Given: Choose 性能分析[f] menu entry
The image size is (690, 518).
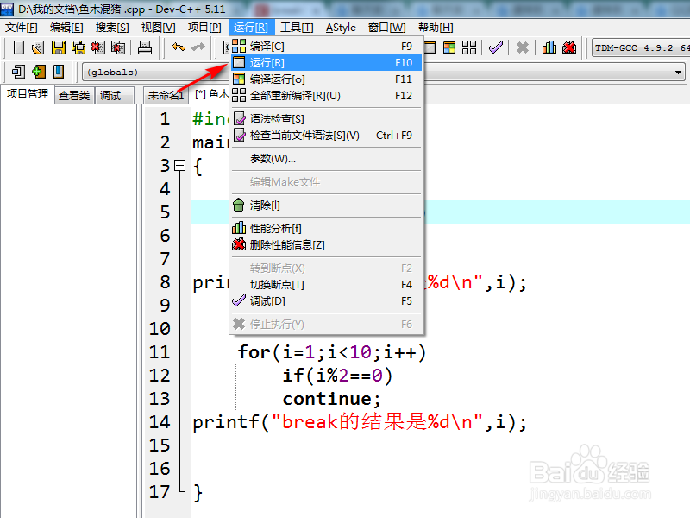Looking at the screenshot, I should pos(326,228).
